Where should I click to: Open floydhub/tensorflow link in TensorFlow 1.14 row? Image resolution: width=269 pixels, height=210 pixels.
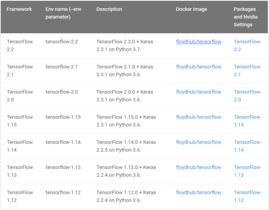pyautogui.click(x=198, y=142)
